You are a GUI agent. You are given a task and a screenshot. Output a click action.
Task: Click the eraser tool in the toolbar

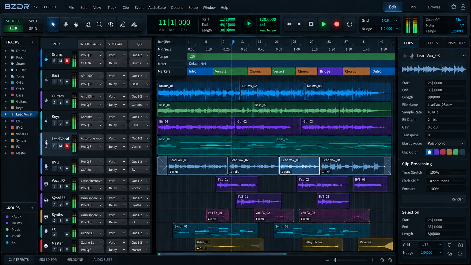(x=134, y=24)
